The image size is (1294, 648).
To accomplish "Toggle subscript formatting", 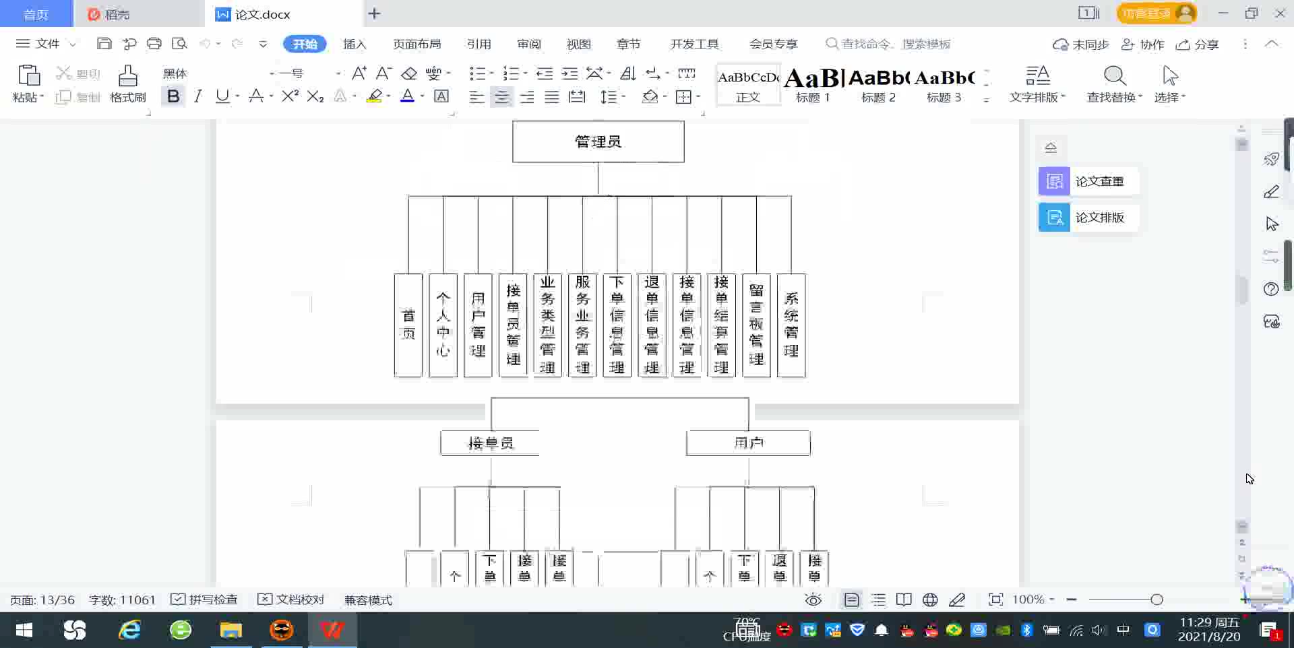I will (315, 96).
